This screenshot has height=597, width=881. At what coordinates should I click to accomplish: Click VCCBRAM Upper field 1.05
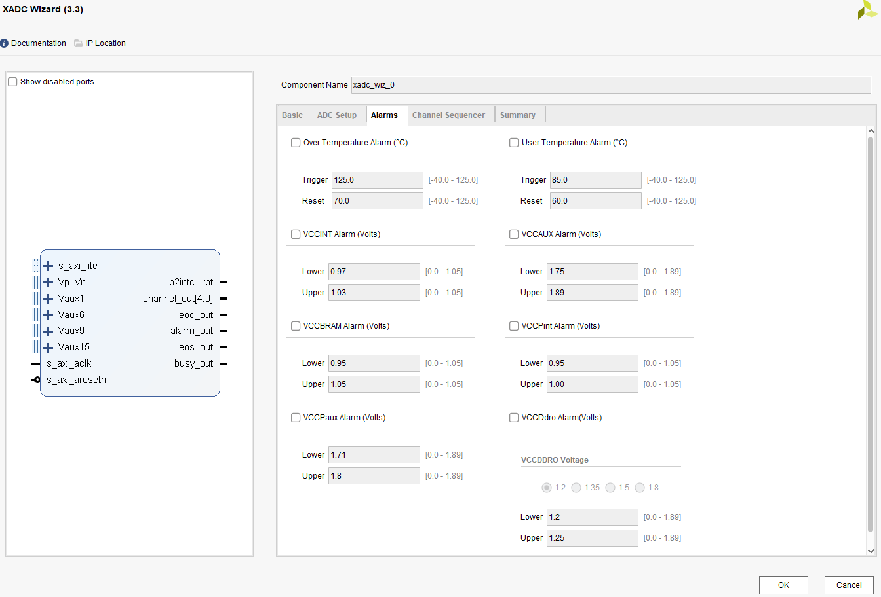374,384
